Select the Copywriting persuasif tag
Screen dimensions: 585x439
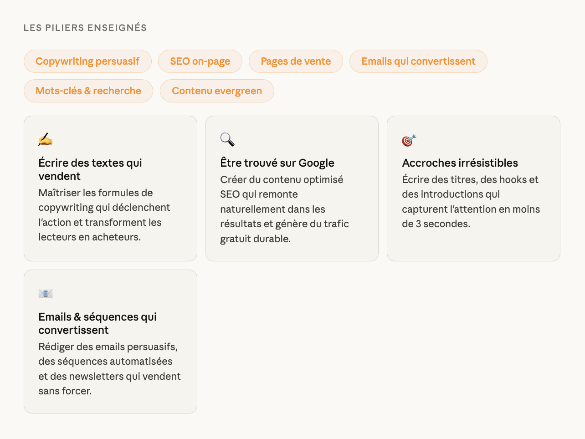(87, 61)
